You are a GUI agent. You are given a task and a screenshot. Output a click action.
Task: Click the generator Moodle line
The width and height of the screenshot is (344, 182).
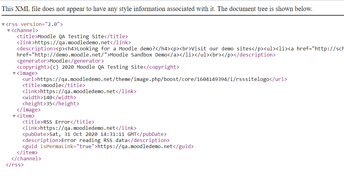coord(60,61)
